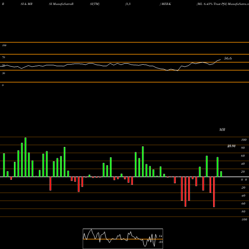
Task: Click the MR axis label "40"
Action: 243,164
